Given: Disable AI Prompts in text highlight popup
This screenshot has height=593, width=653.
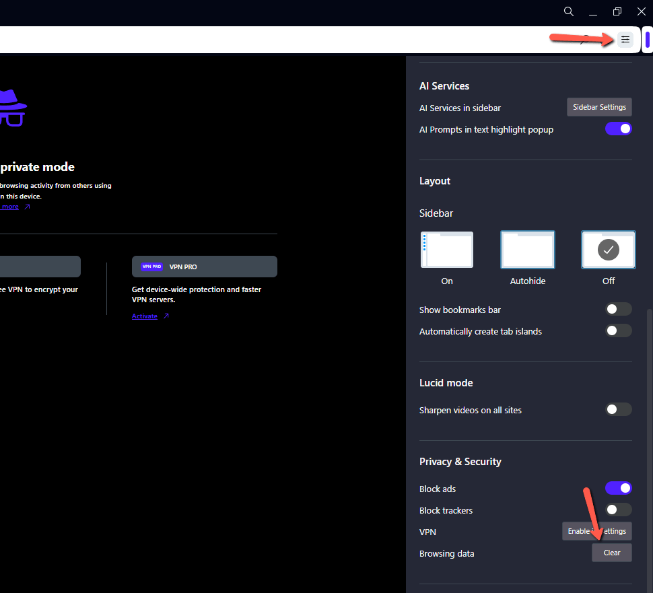Looking at the screenshot, I should click(x=618, y=128).
